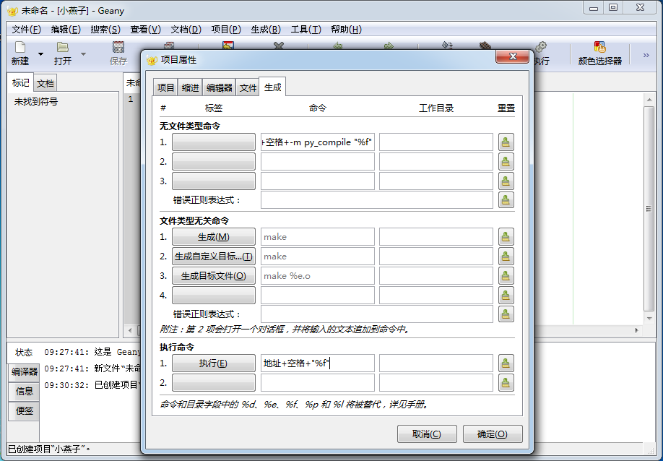
Task: Switch to the 编辑器 tab
Action: pos(219,87)
